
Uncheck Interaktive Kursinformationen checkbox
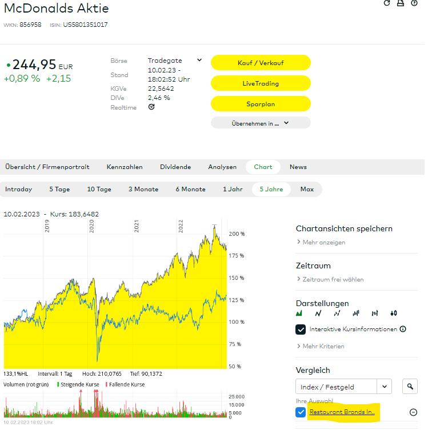[301, 329]
